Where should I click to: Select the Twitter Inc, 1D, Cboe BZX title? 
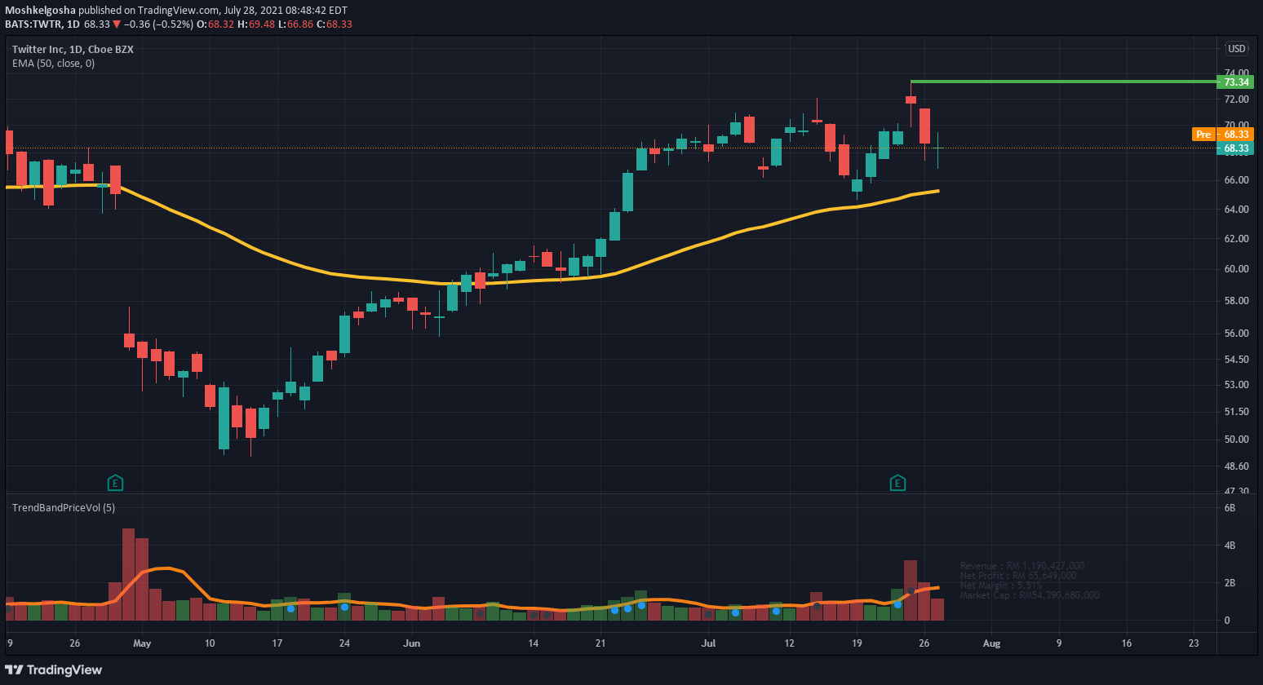(73, 49)
